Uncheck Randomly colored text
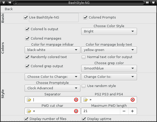 [x=27, y=57]
